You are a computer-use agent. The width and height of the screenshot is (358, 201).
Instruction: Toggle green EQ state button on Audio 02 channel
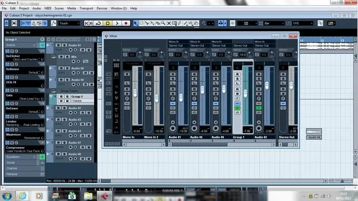pos(259,108)
